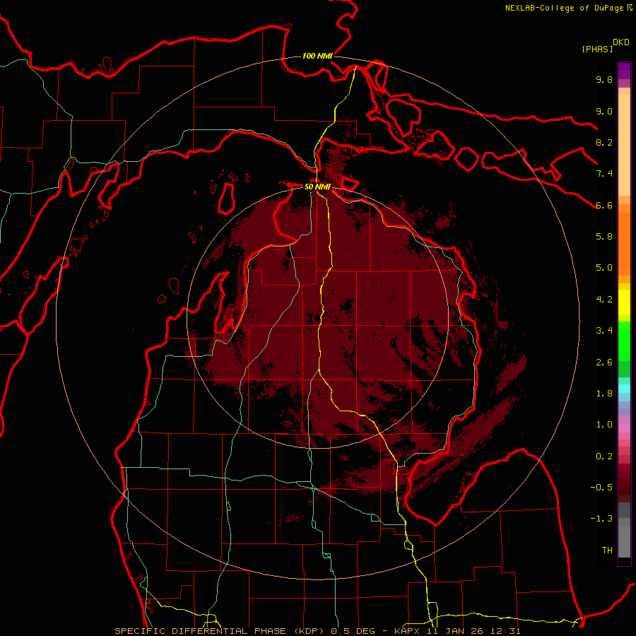Screen dimensions: 636x636
Task: Click the [PHAS] legend unit label
Action: coord(597,49)
